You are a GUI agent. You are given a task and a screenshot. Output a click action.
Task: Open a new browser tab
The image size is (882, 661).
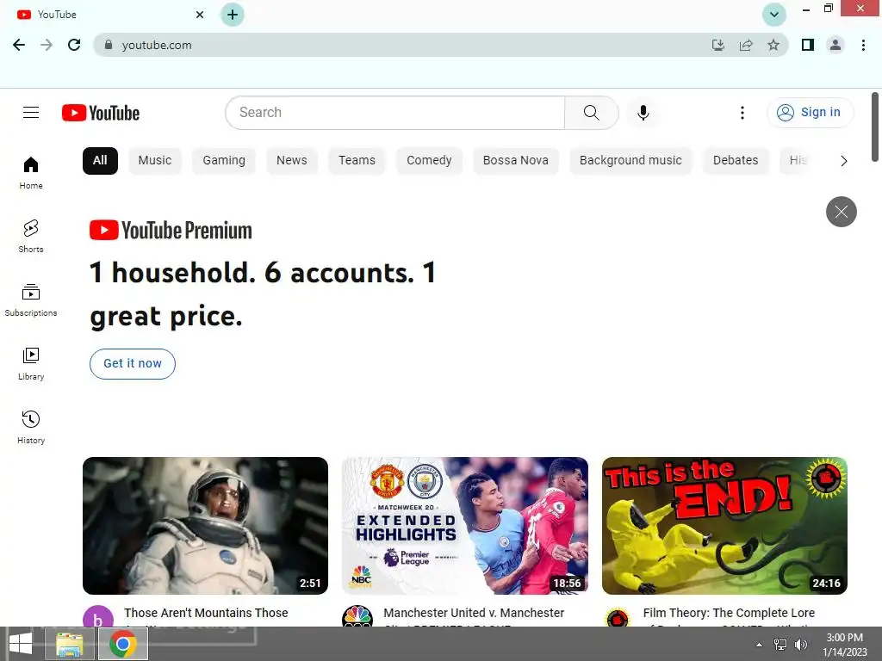tap(233, 15)
